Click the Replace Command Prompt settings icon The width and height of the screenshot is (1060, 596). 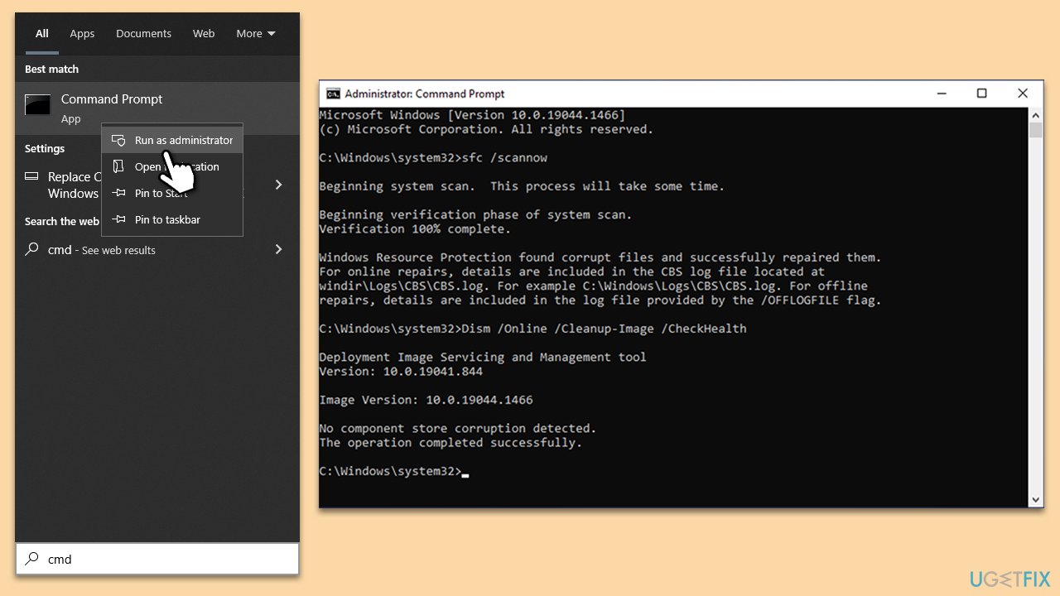point(31,176)
